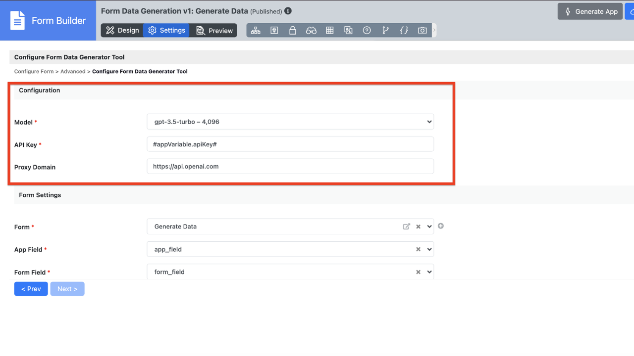Click the padlock icon in toolbar
Screen dimensions: 634x356
tap(293, 31)
